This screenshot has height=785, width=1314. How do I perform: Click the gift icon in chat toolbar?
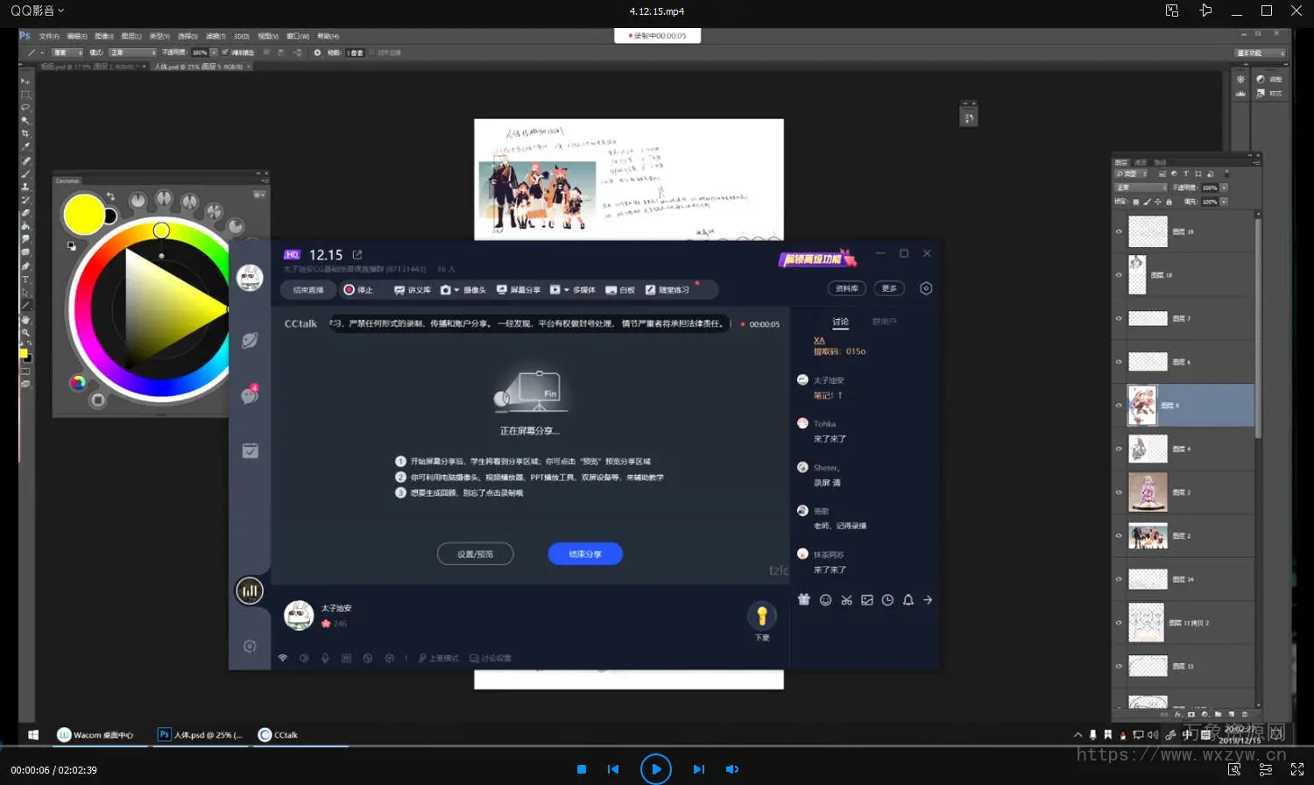804,600
